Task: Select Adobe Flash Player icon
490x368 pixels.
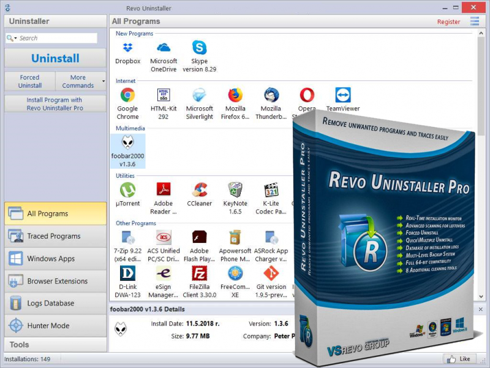Action: [x=200, y=237]
